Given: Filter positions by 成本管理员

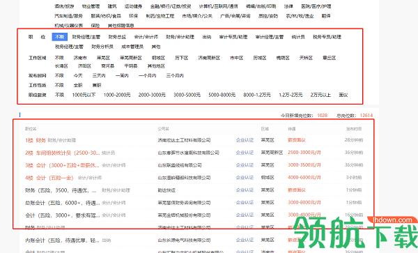Looking at the screenshot, I should click(x=132, y=47).
